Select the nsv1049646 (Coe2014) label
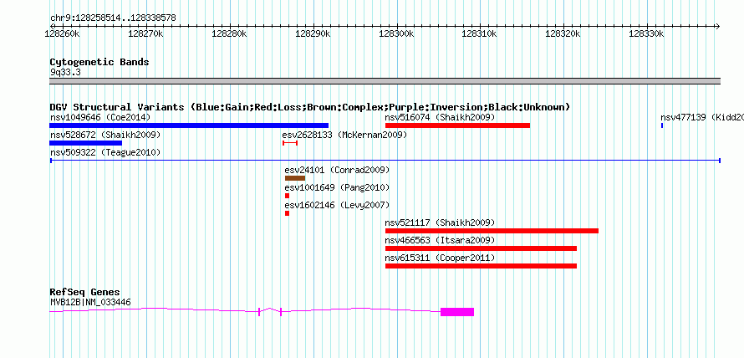 100,117
